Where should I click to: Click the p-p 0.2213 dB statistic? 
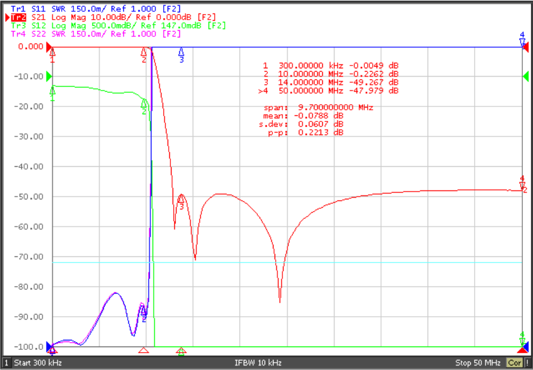coord(305,133)
